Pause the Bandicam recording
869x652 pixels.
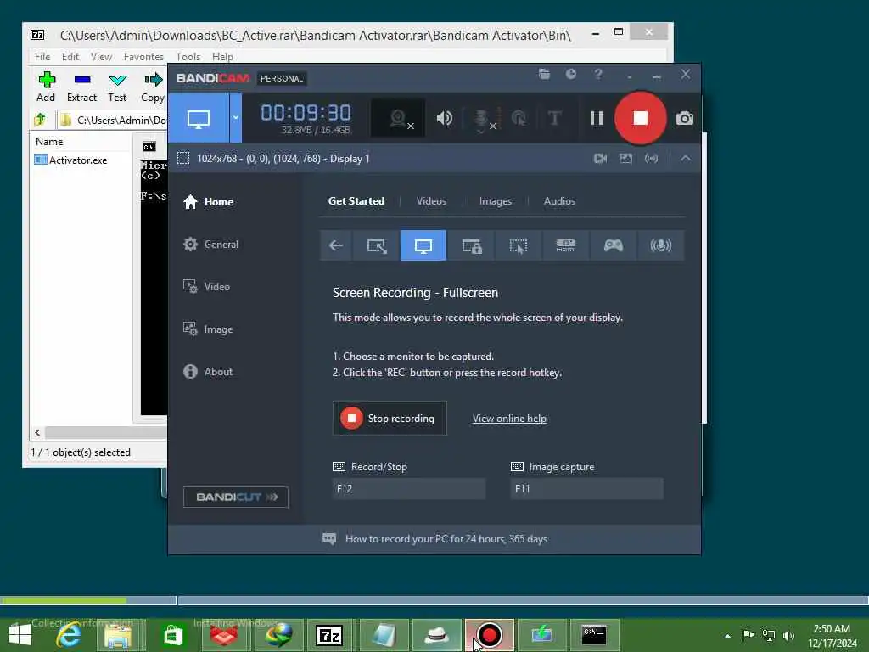[597, 118]
